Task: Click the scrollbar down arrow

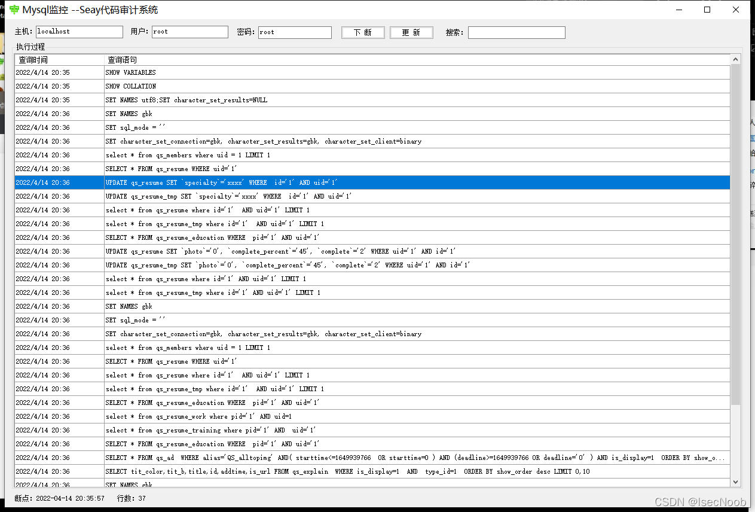Action: [x=735, y=481]
